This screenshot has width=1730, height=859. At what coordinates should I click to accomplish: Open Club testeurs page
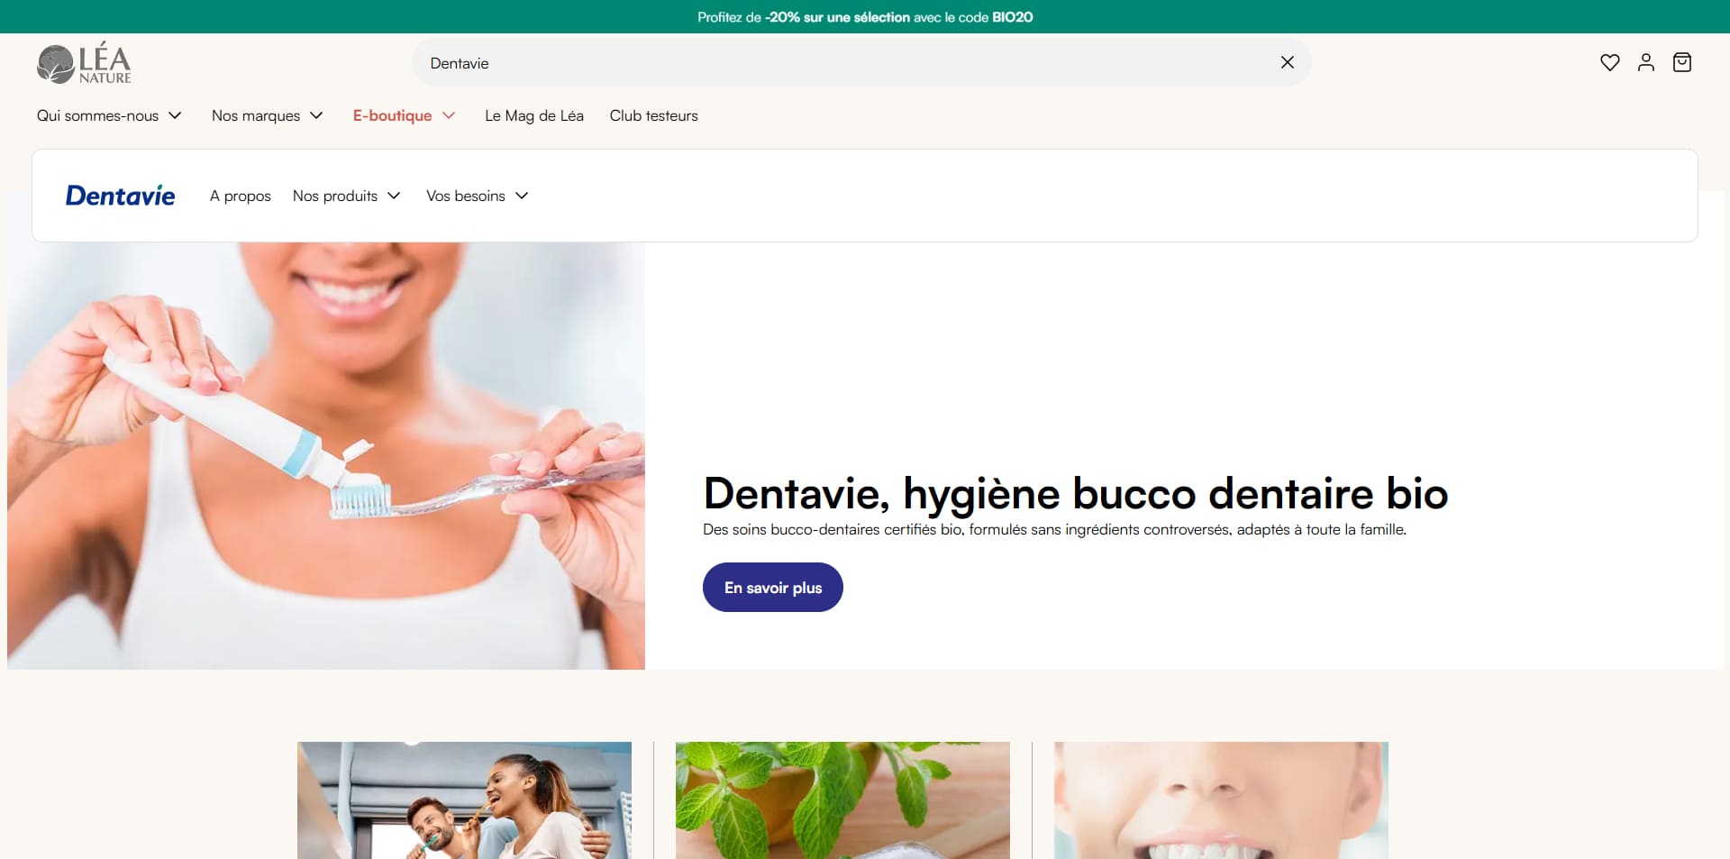tap(653, 115)
